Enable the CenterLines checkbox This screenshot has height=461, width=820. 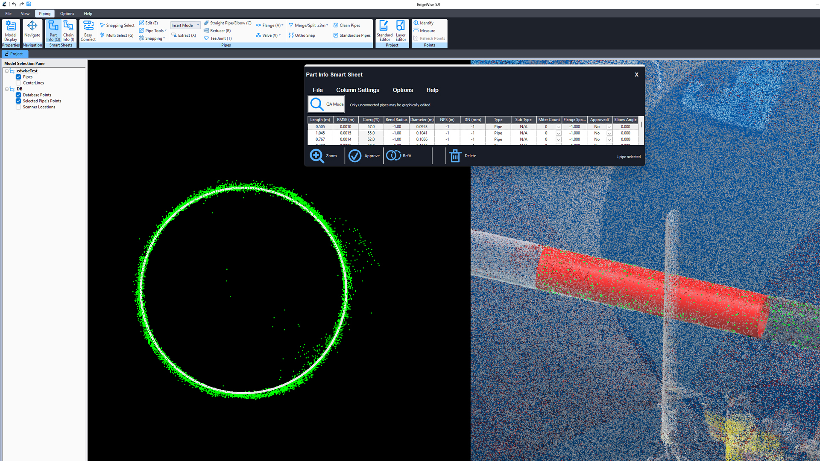click(18, 83)
